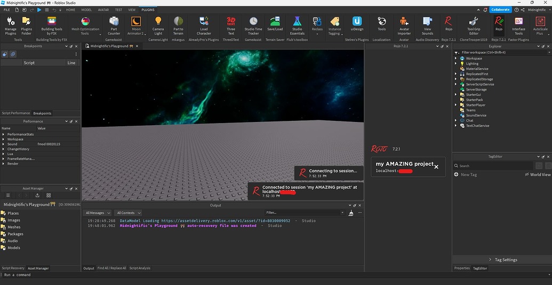The width and height of the screenshot is (552, 285).
Task: Open Interface Tools plugin
Action: click(x=518, y=26)
